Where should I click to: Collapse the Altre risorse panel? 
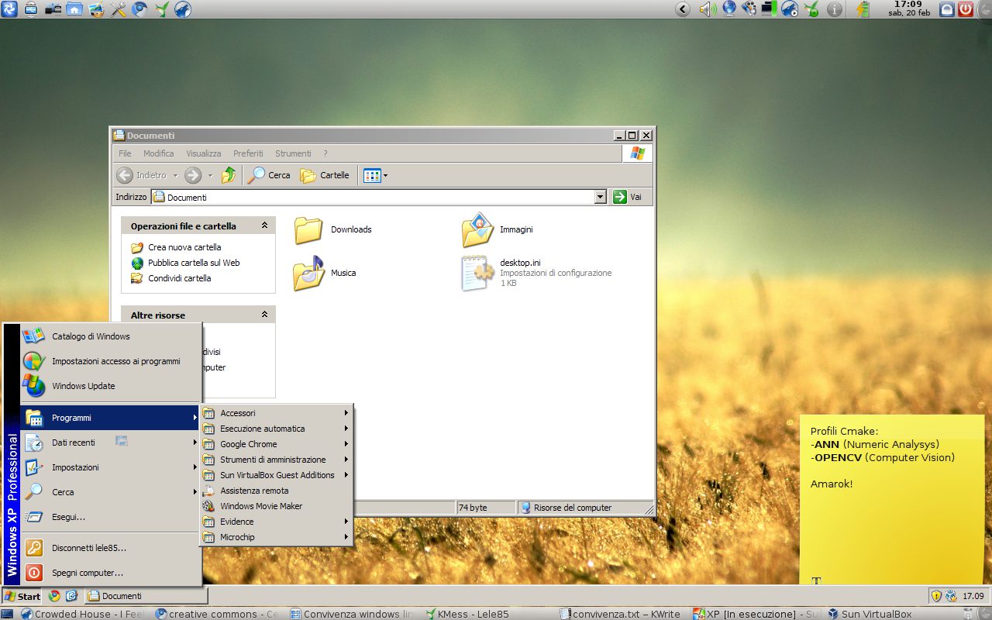[264, 315]
